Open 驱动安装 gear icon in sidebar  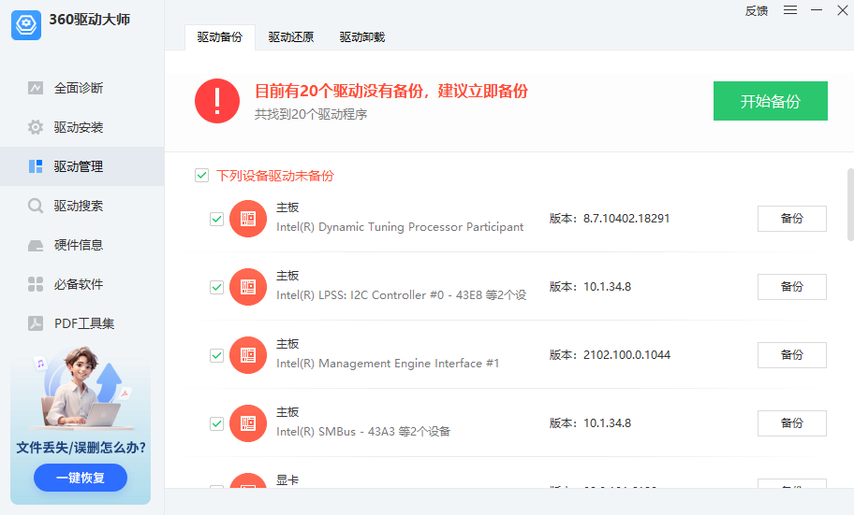[36, 127]
